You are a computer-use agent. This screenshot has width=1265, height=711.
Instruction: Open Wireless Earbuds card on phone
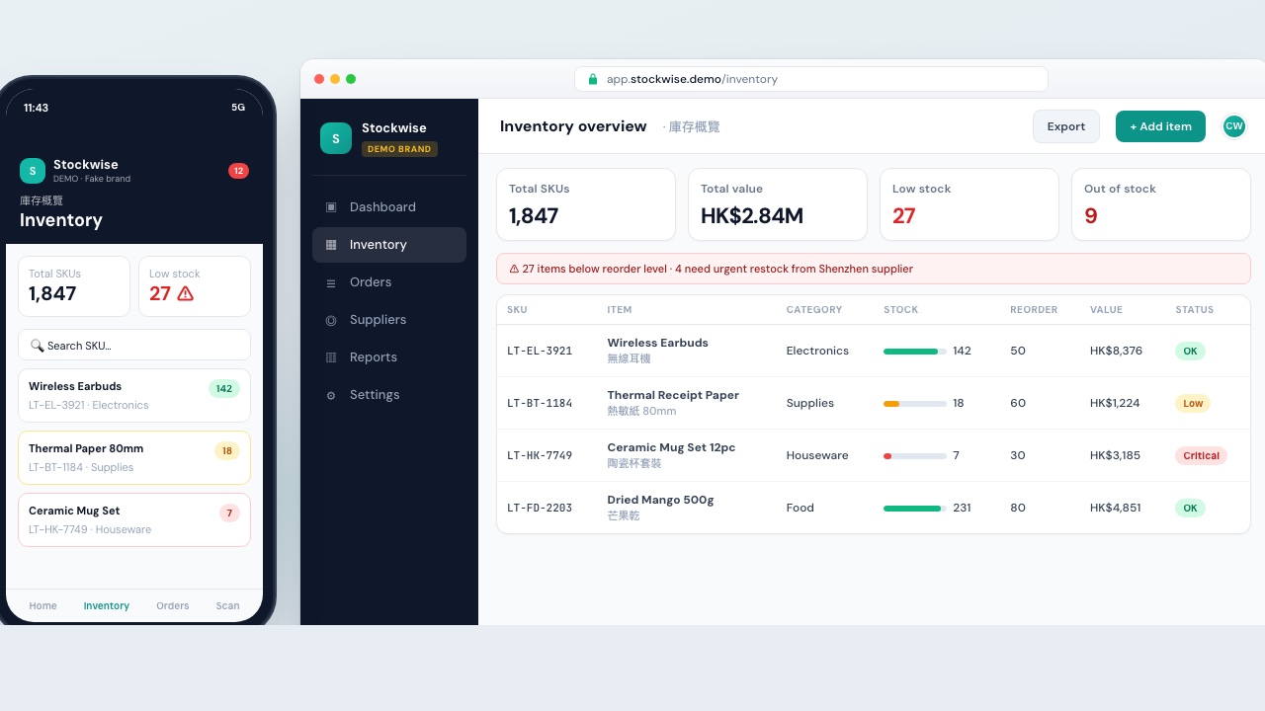click(134, 395)
